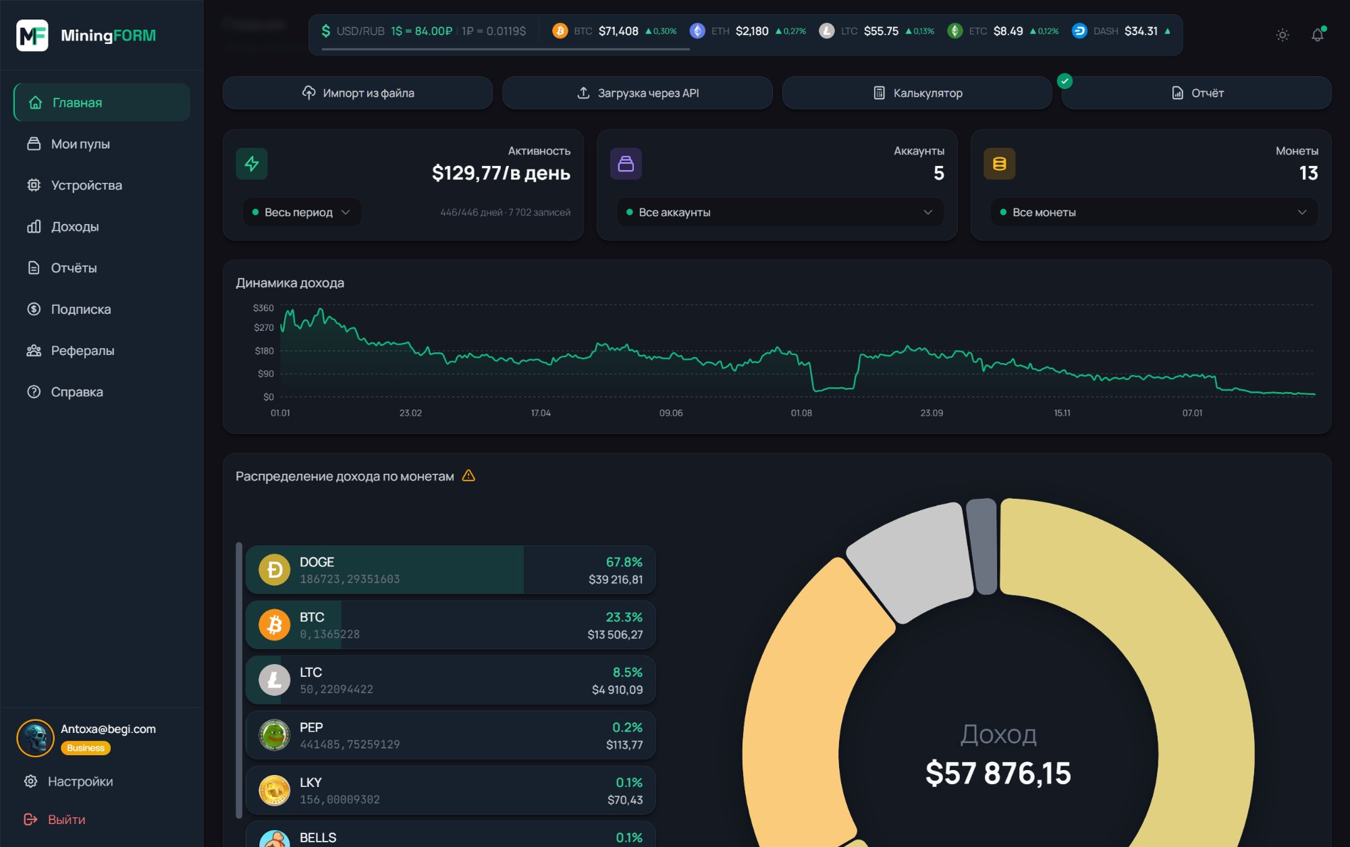Open the Калькулятор button
Image resolution: width=1350 pixels, height=847 pixels.
tap(917, 93)
